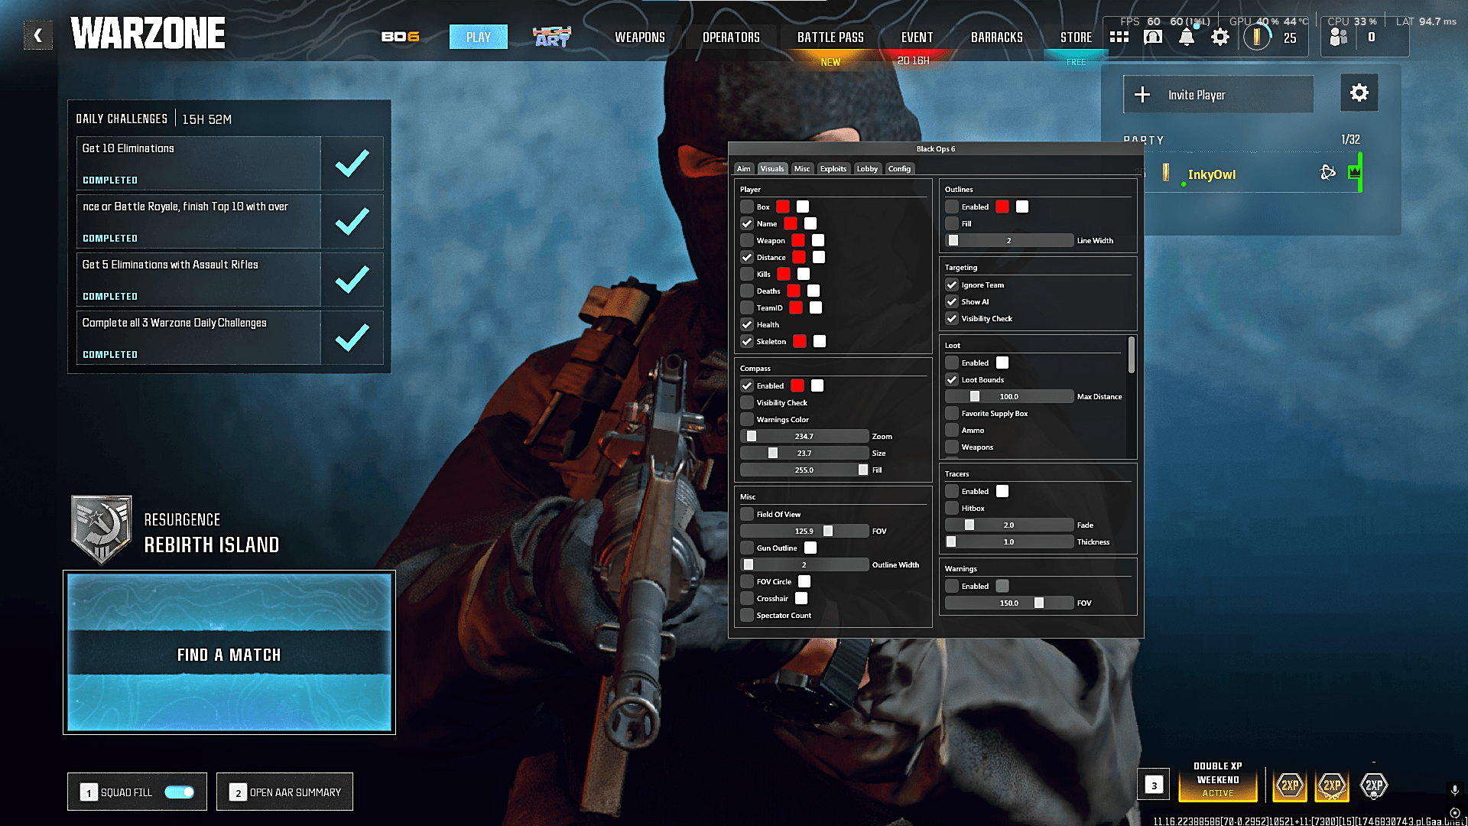The height and width of the screenshot is (826, 1468).
Task: Select the second 2XP token icon
Action: click(x=1332, y=785)
